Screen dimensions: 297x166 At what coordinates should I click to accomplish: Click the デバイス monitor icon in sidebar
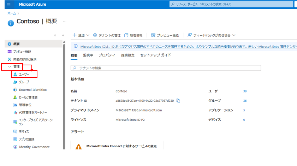[15, 131]
